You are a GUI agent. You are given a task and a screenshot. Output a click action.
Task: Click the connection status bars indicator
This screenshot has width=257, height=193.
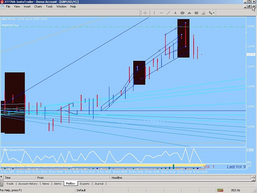[220, 190]
